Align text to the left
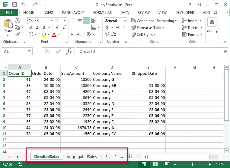The height and width of the screenshot is (168, 230). tap(73, 27)
